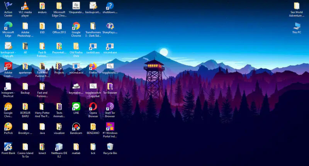This screenshot has width=309, height=166.
Task: Select the visualizer folder
Action: (59, 127)
